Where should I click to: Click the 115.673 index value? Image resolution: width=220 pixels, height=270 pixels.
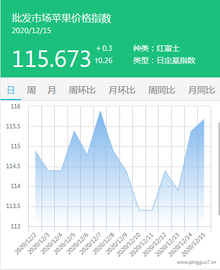pyautogui.click(x=51, y=59)
